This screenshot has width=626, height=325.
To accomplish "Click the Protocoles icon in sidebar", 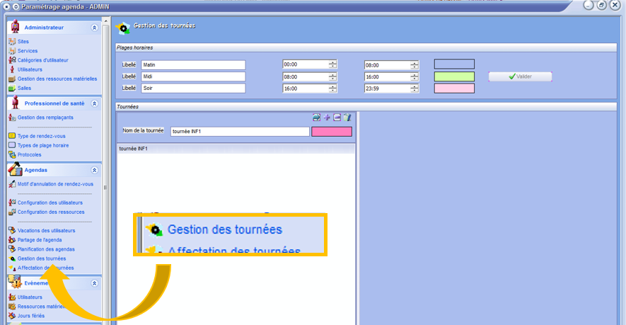I will click(x=12, y=154).
